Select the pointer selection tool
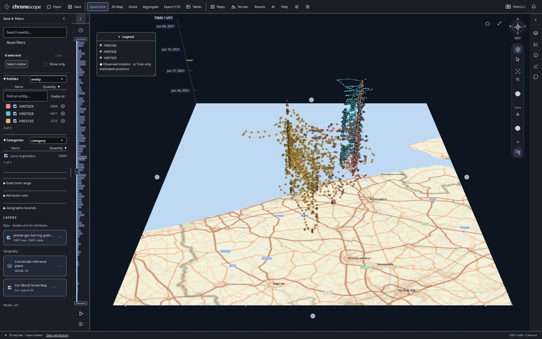Image resolution: width=542 pixels, height=339 pixels. click(x=518, y=59)
